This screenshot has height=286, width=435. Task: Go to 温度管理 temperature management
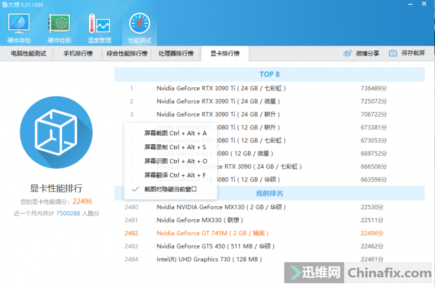[x=99, y=27]
